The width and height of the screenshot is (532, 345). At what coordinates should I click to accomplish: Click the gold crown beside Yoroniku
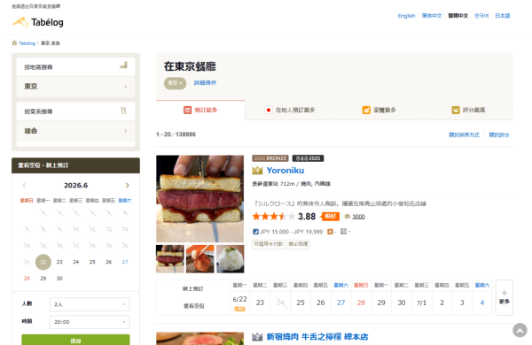point(257,171)
